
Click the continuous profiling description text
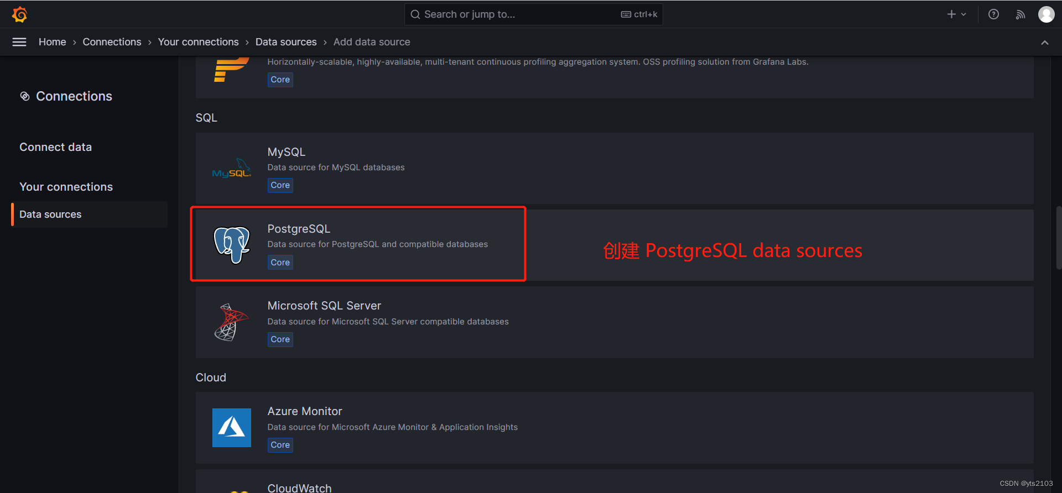click(538, 62)
